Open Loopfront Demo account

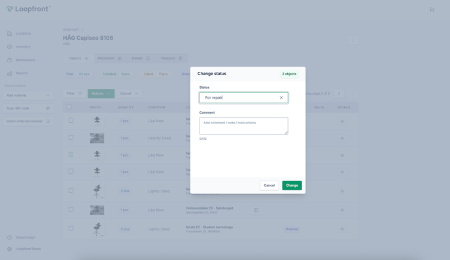28,249
